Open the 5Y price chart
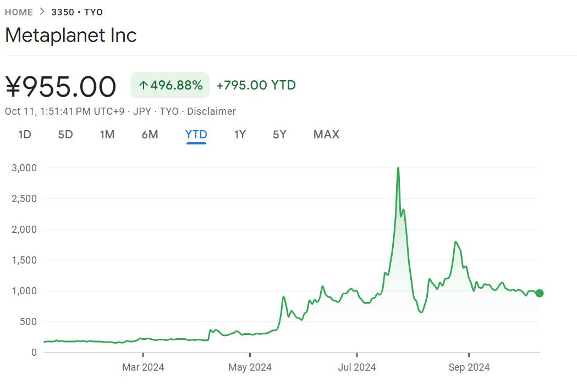 tap(279, 135)
